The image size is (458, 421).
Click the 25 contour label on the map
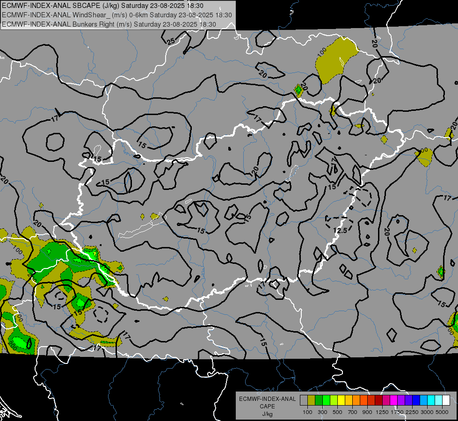point(171,41)
